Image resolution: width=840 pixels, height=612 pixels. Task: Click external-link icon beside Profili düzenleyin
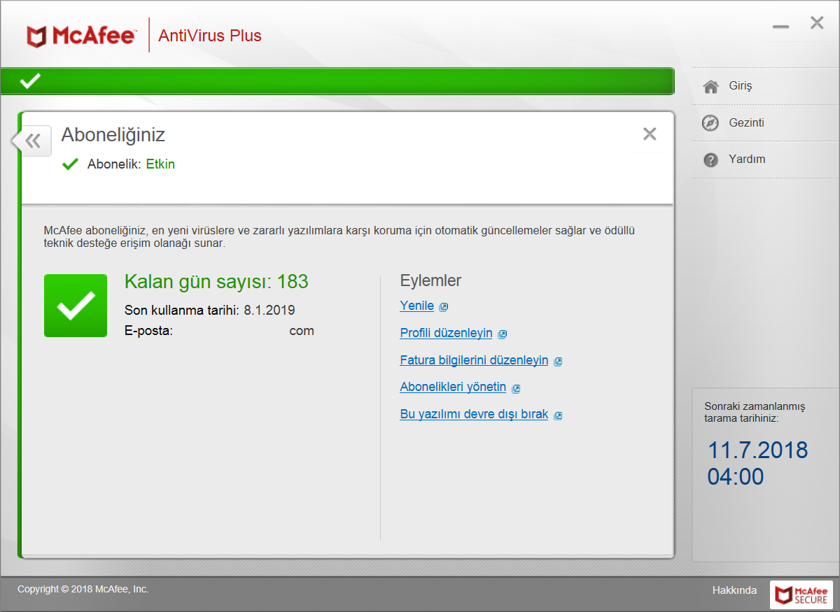tap(503, 334)
